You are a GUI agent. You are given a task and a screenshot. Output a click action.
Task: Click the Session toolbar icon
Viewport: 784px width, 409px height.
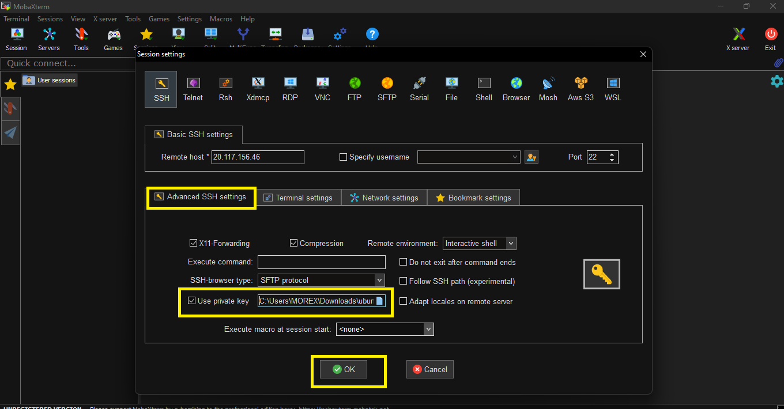tap(16, 39)
